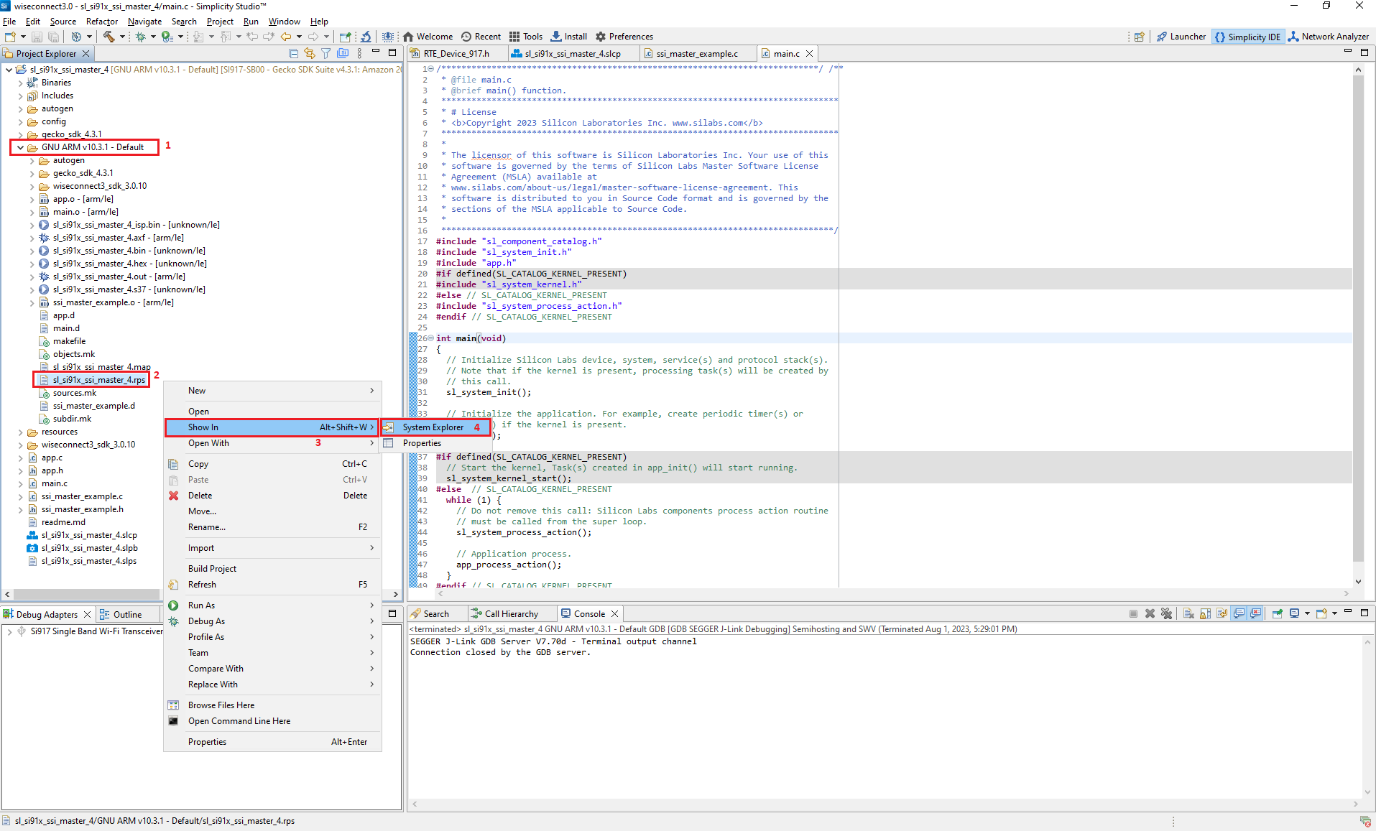
Task: Switch to the Call Hierarchy tab
Action: point(512,614)
